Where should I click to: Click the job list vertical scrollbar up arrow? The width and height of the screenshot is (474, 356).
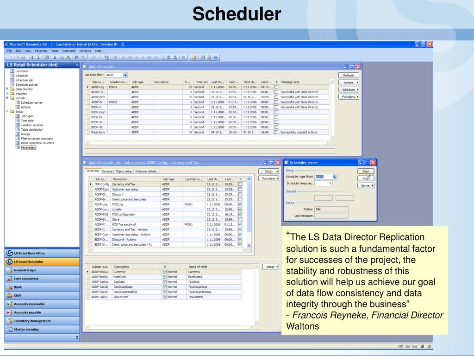coord(249,179)
